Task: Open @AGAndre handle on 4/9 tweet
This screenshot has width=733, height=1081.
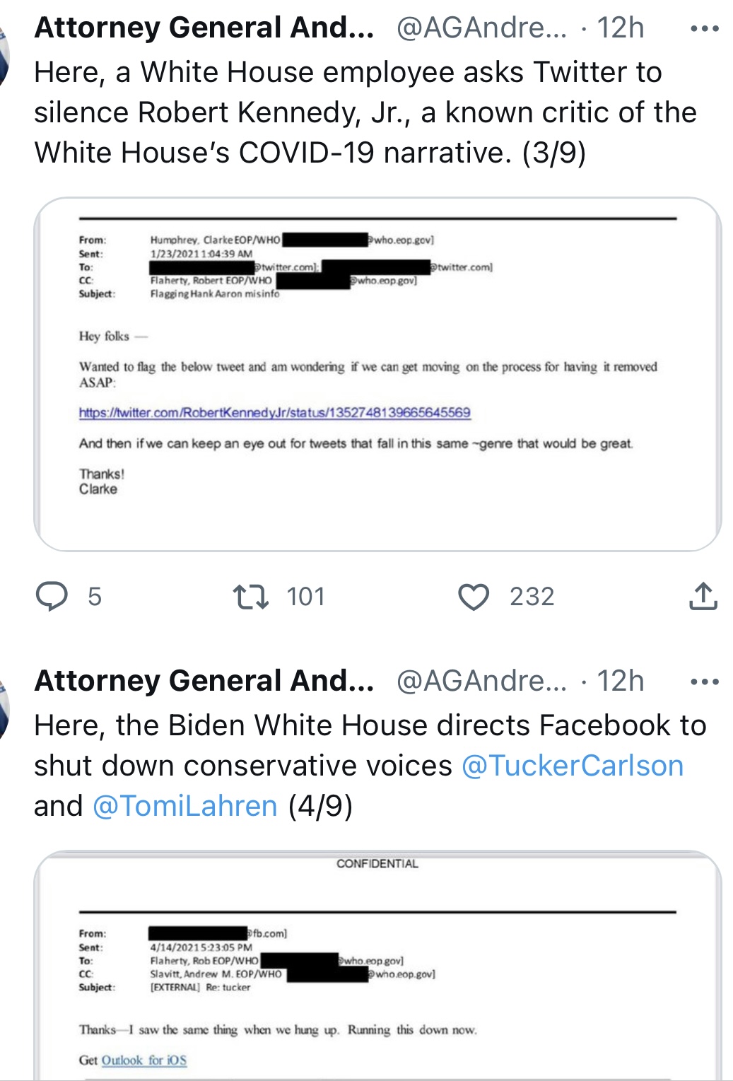Action: click(x=481, y=681)
